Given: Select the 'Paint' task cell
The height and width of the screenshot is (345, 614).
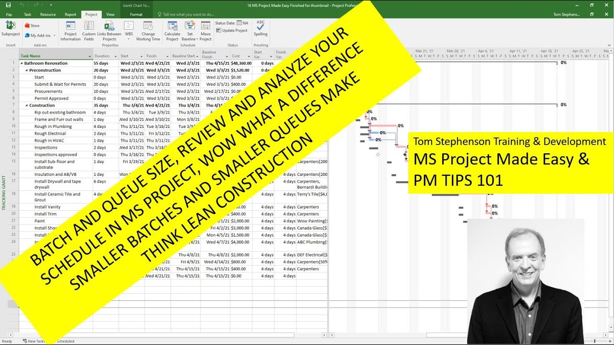Looking at the screenshot, I should point(40,221).
